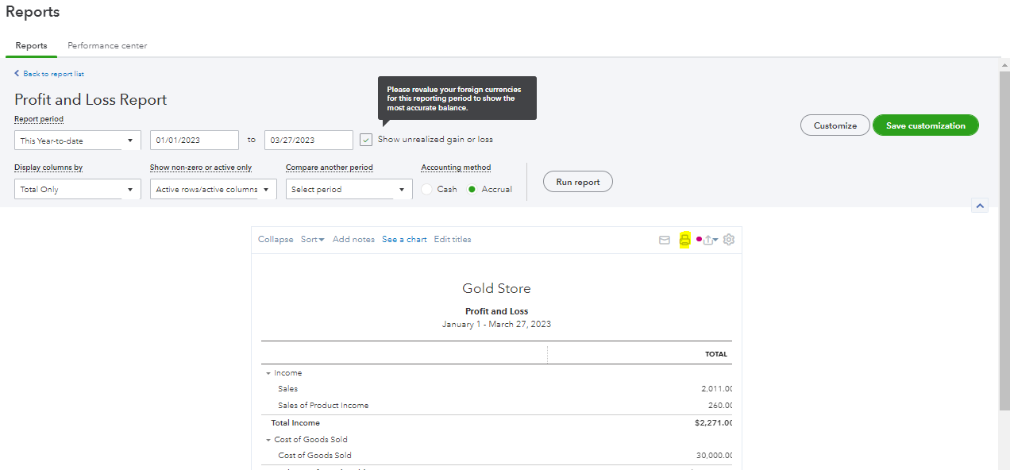Image resolution: width=1010 pixels, height=470 pixels.
Task: Open the Sort dropdown in report toolbar
Action: click(313, 240)
